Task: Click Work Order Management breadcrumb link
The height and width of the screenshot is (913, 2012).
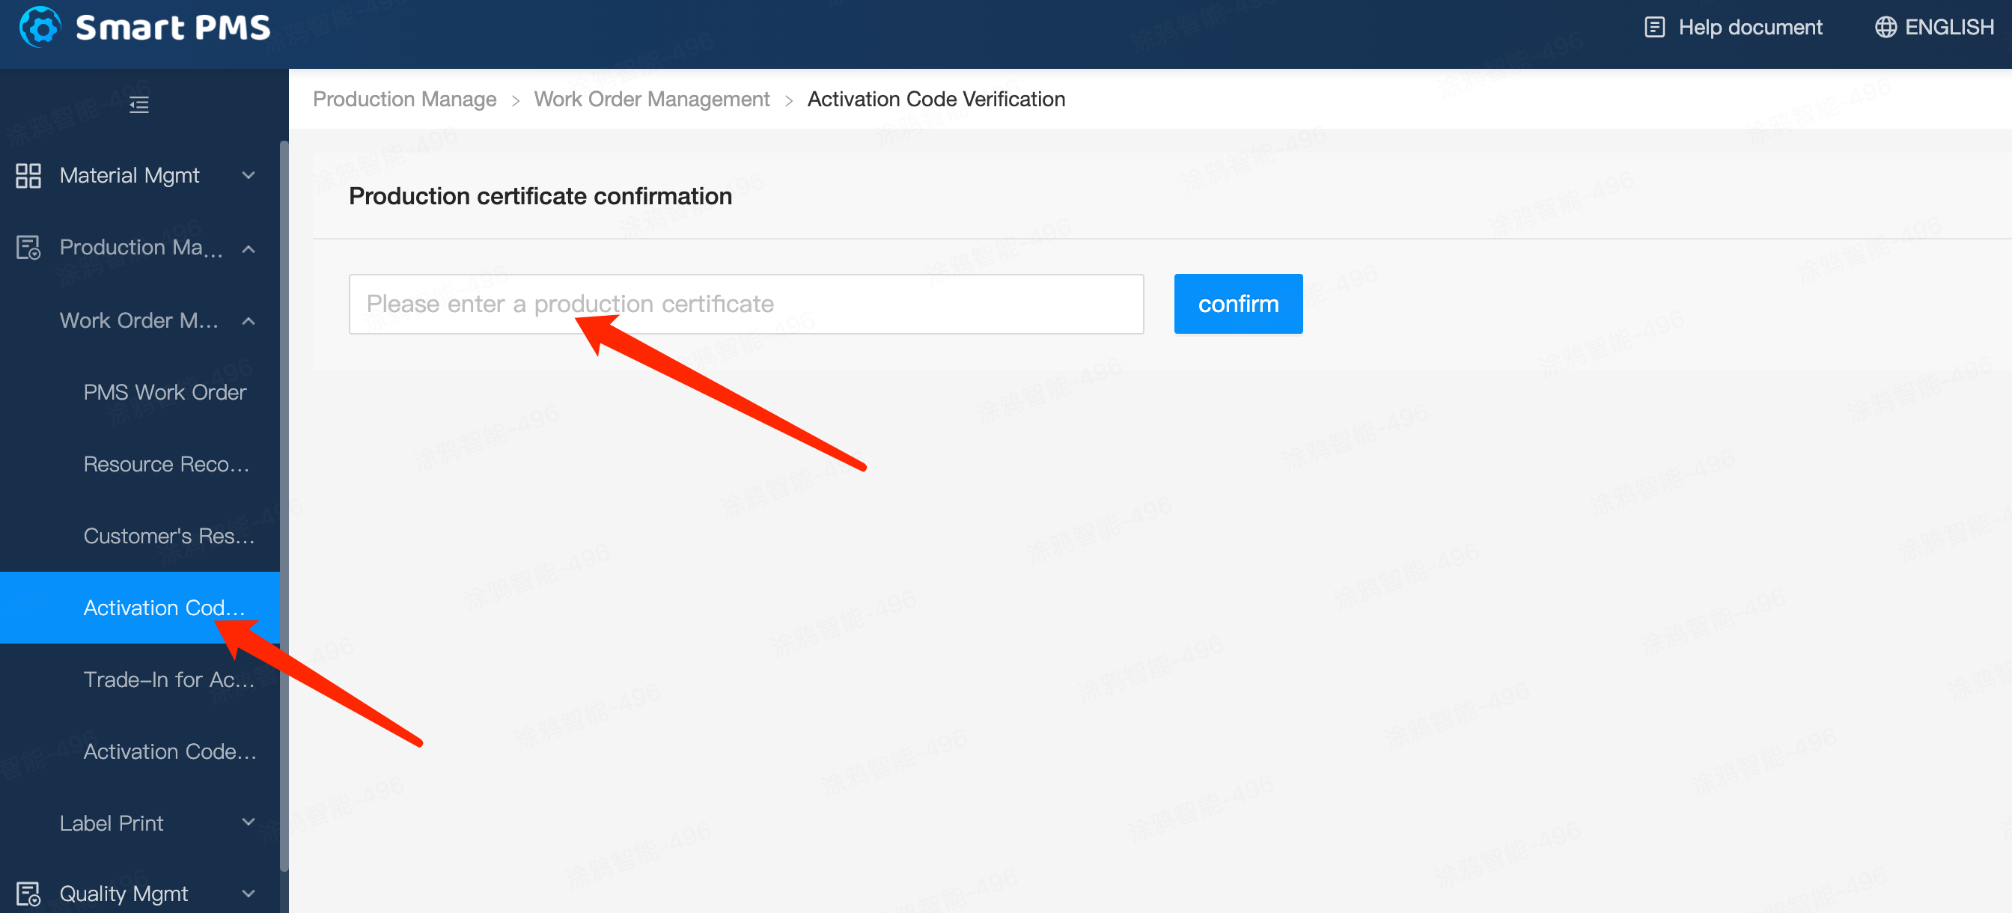Action: pos(651,100)
